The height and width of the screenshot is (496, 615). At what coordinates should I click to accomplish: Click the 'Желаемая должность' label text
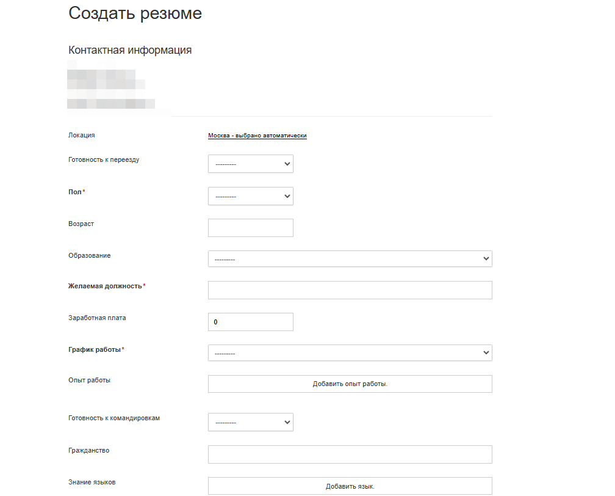[105, 286]
